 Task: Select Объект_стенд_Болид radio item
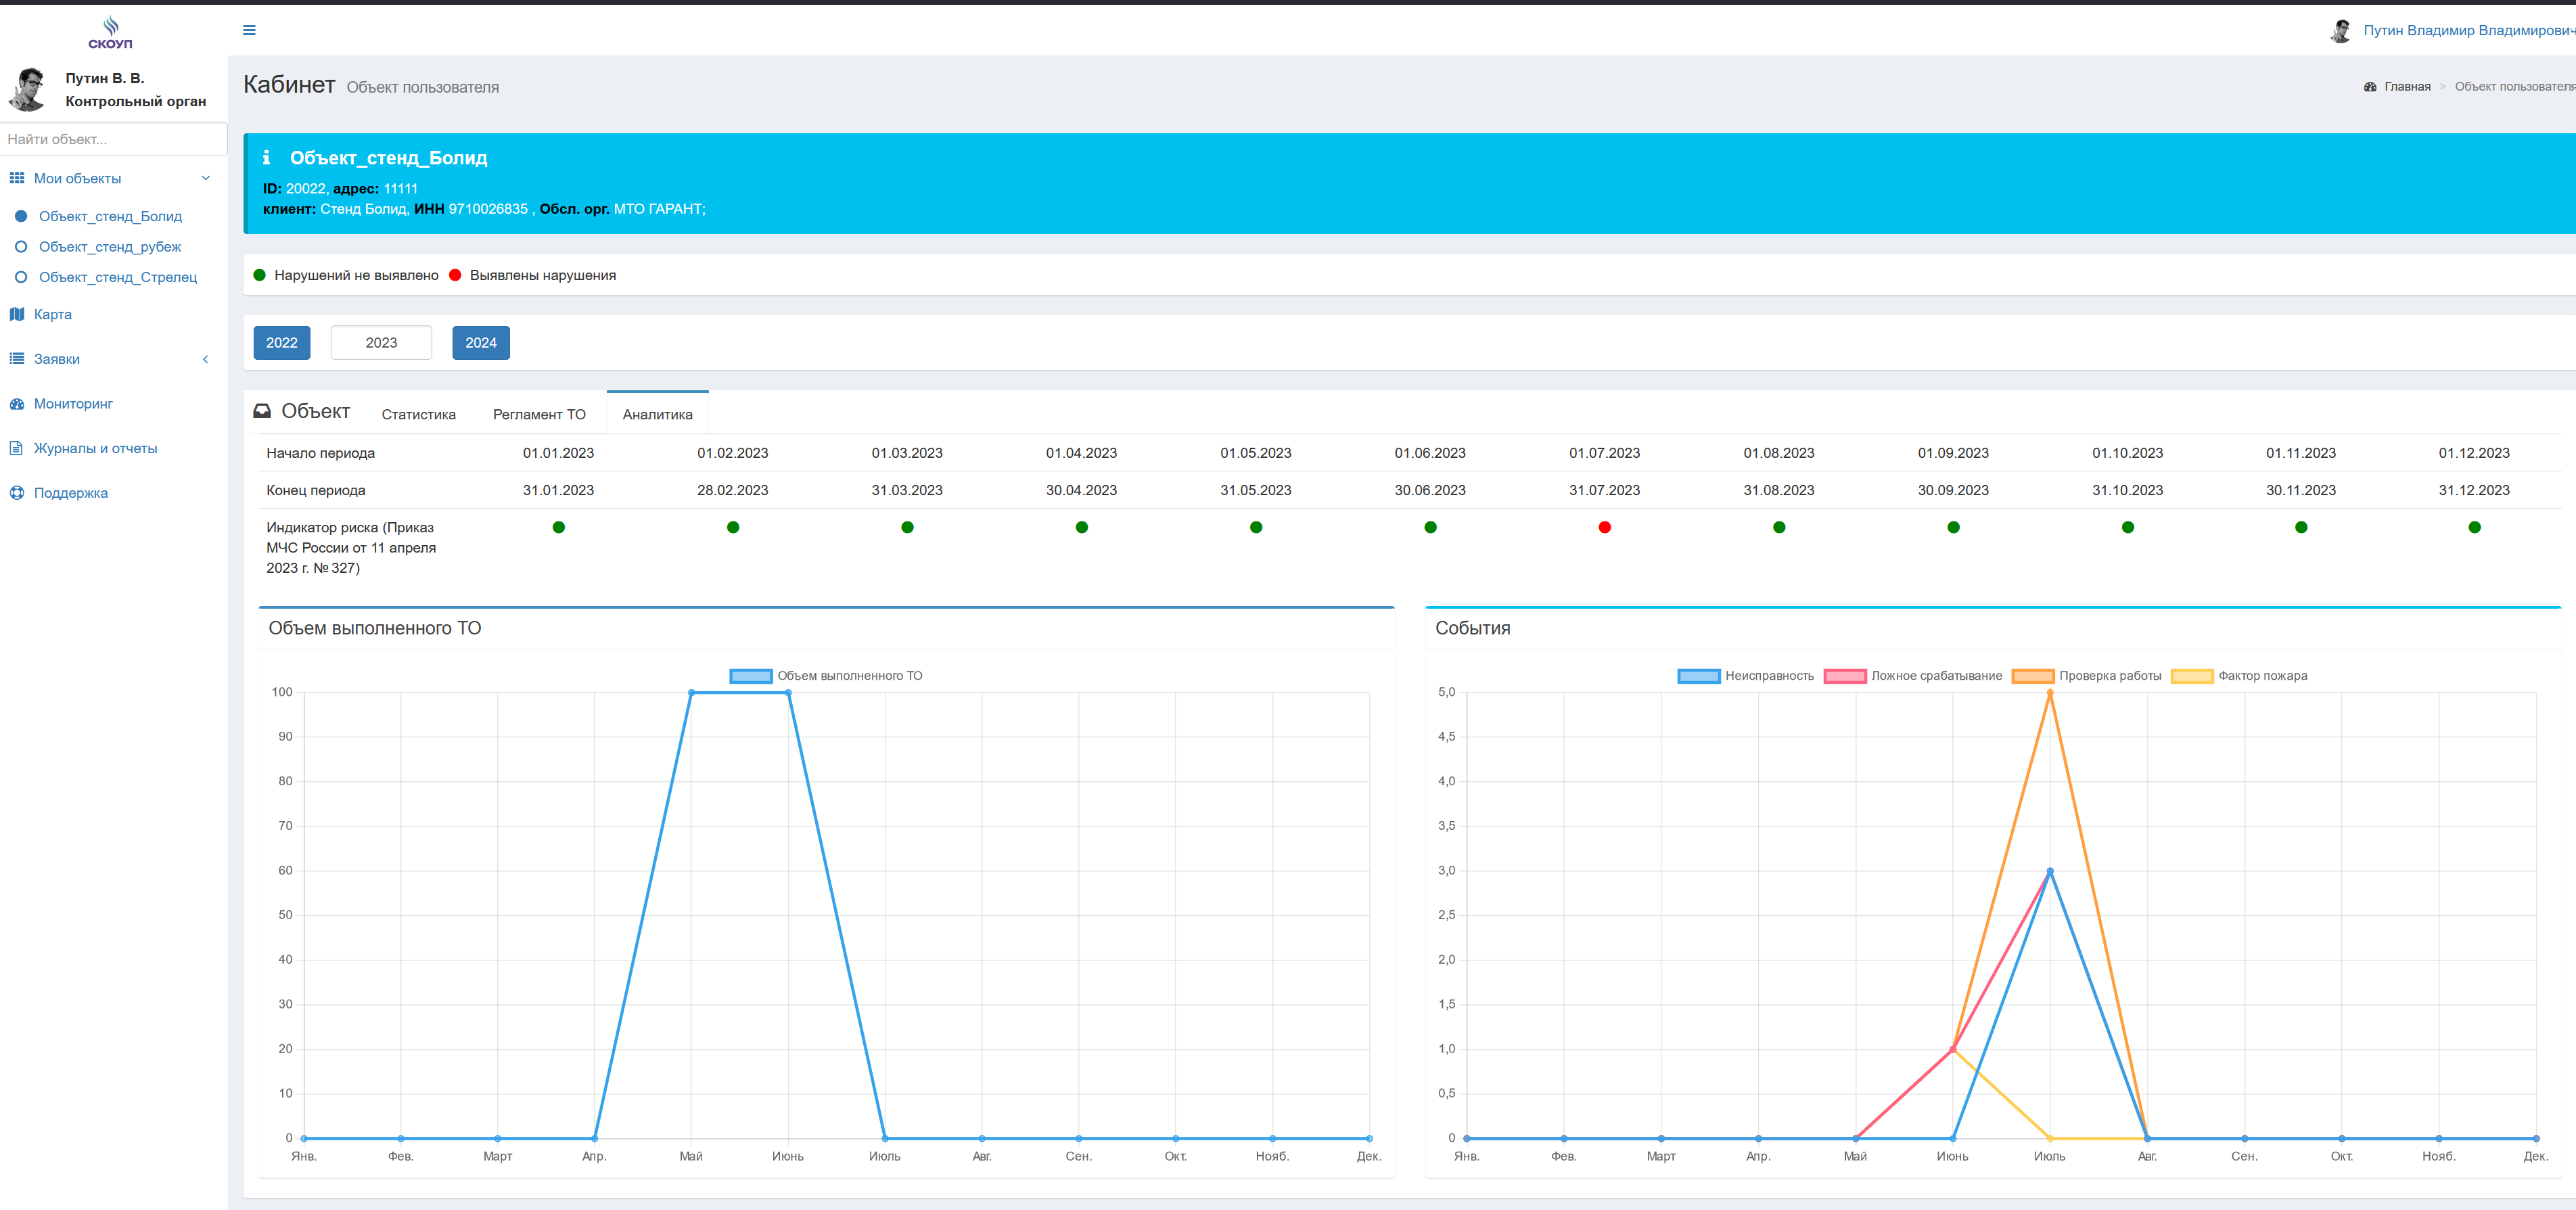click(x=21, y=216)
